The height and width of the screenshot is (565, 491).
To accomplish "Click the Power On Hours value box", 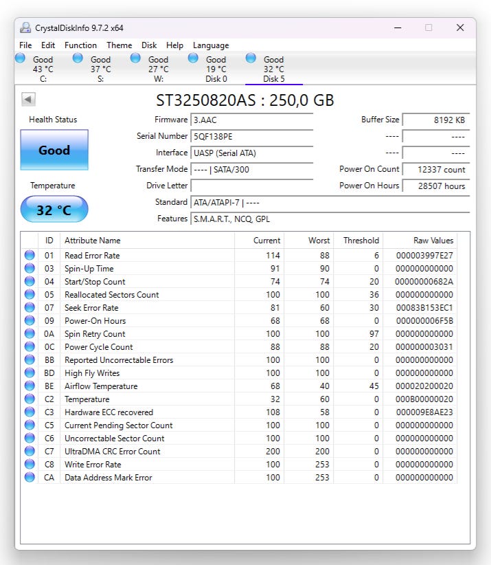I will click(x=435, y=186).
